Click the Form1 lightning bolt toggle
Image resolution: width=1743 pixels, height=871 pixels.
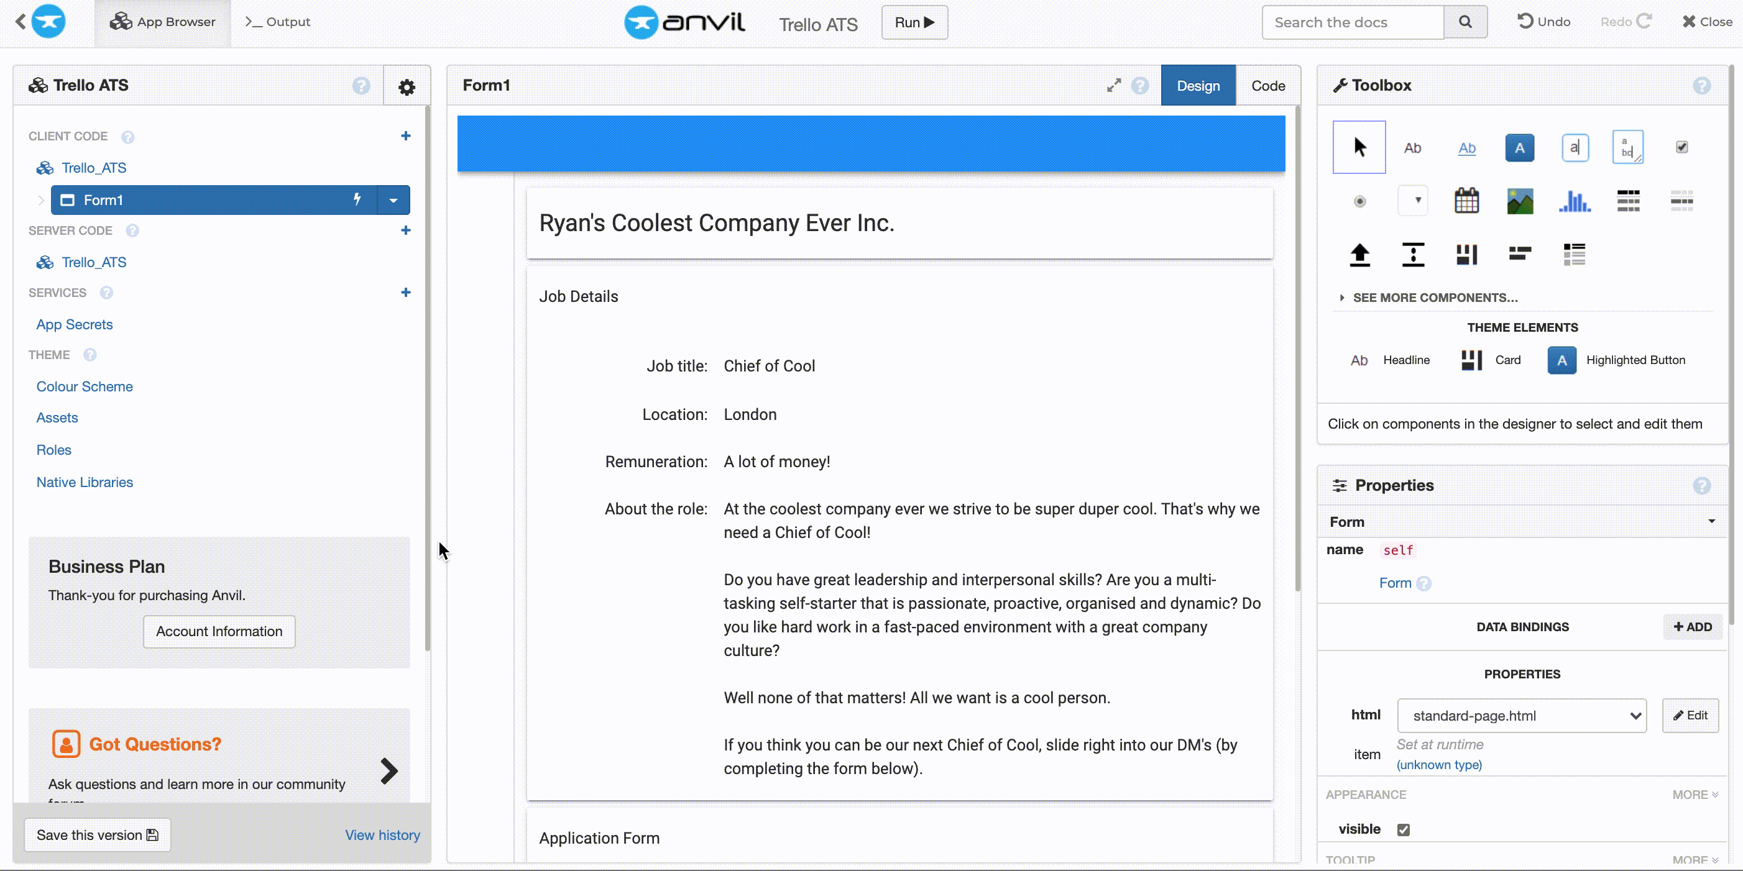(357, 199)
